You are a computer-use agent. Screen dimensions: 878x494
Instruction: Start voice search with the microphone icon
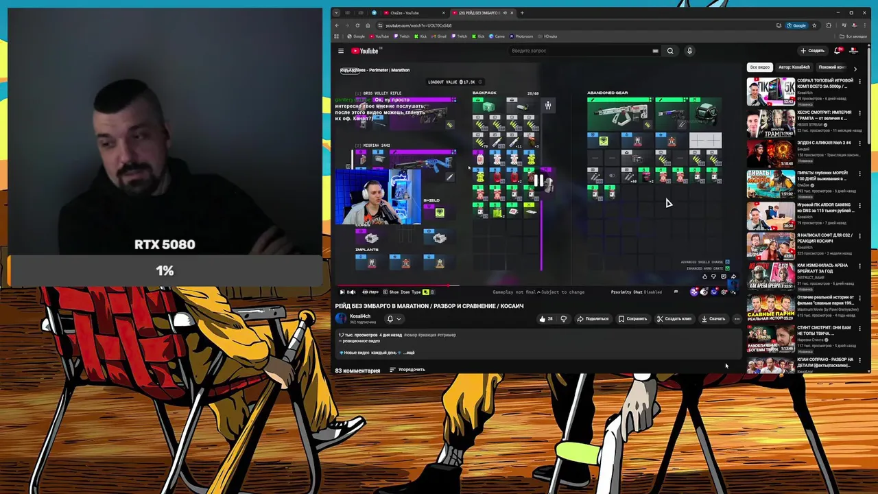[689, 51]
